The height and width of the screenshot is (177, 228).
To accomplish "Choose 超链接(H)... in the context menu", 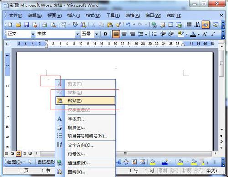I will click(85, 163).
